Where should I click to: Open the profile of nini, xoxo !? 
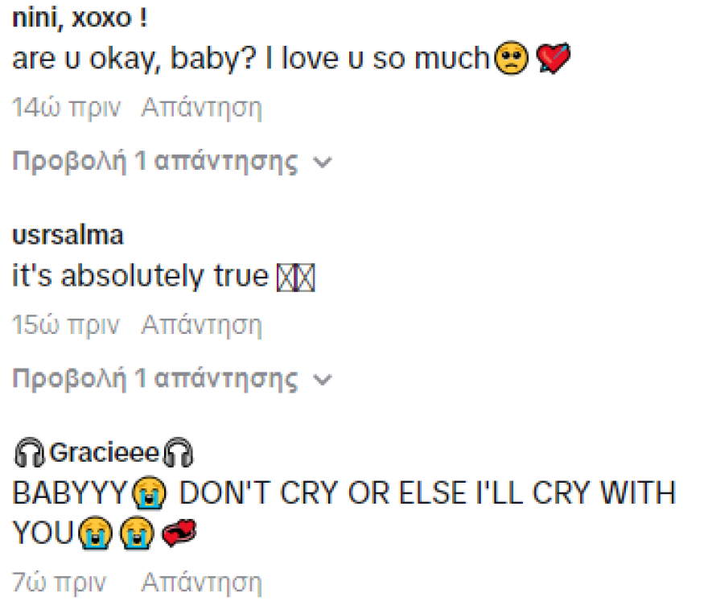coord(80,18)
